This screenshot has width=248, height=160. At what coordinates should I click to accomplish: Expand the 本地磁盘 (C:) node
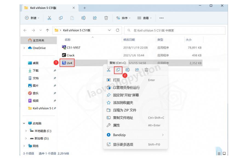(26, 131)
